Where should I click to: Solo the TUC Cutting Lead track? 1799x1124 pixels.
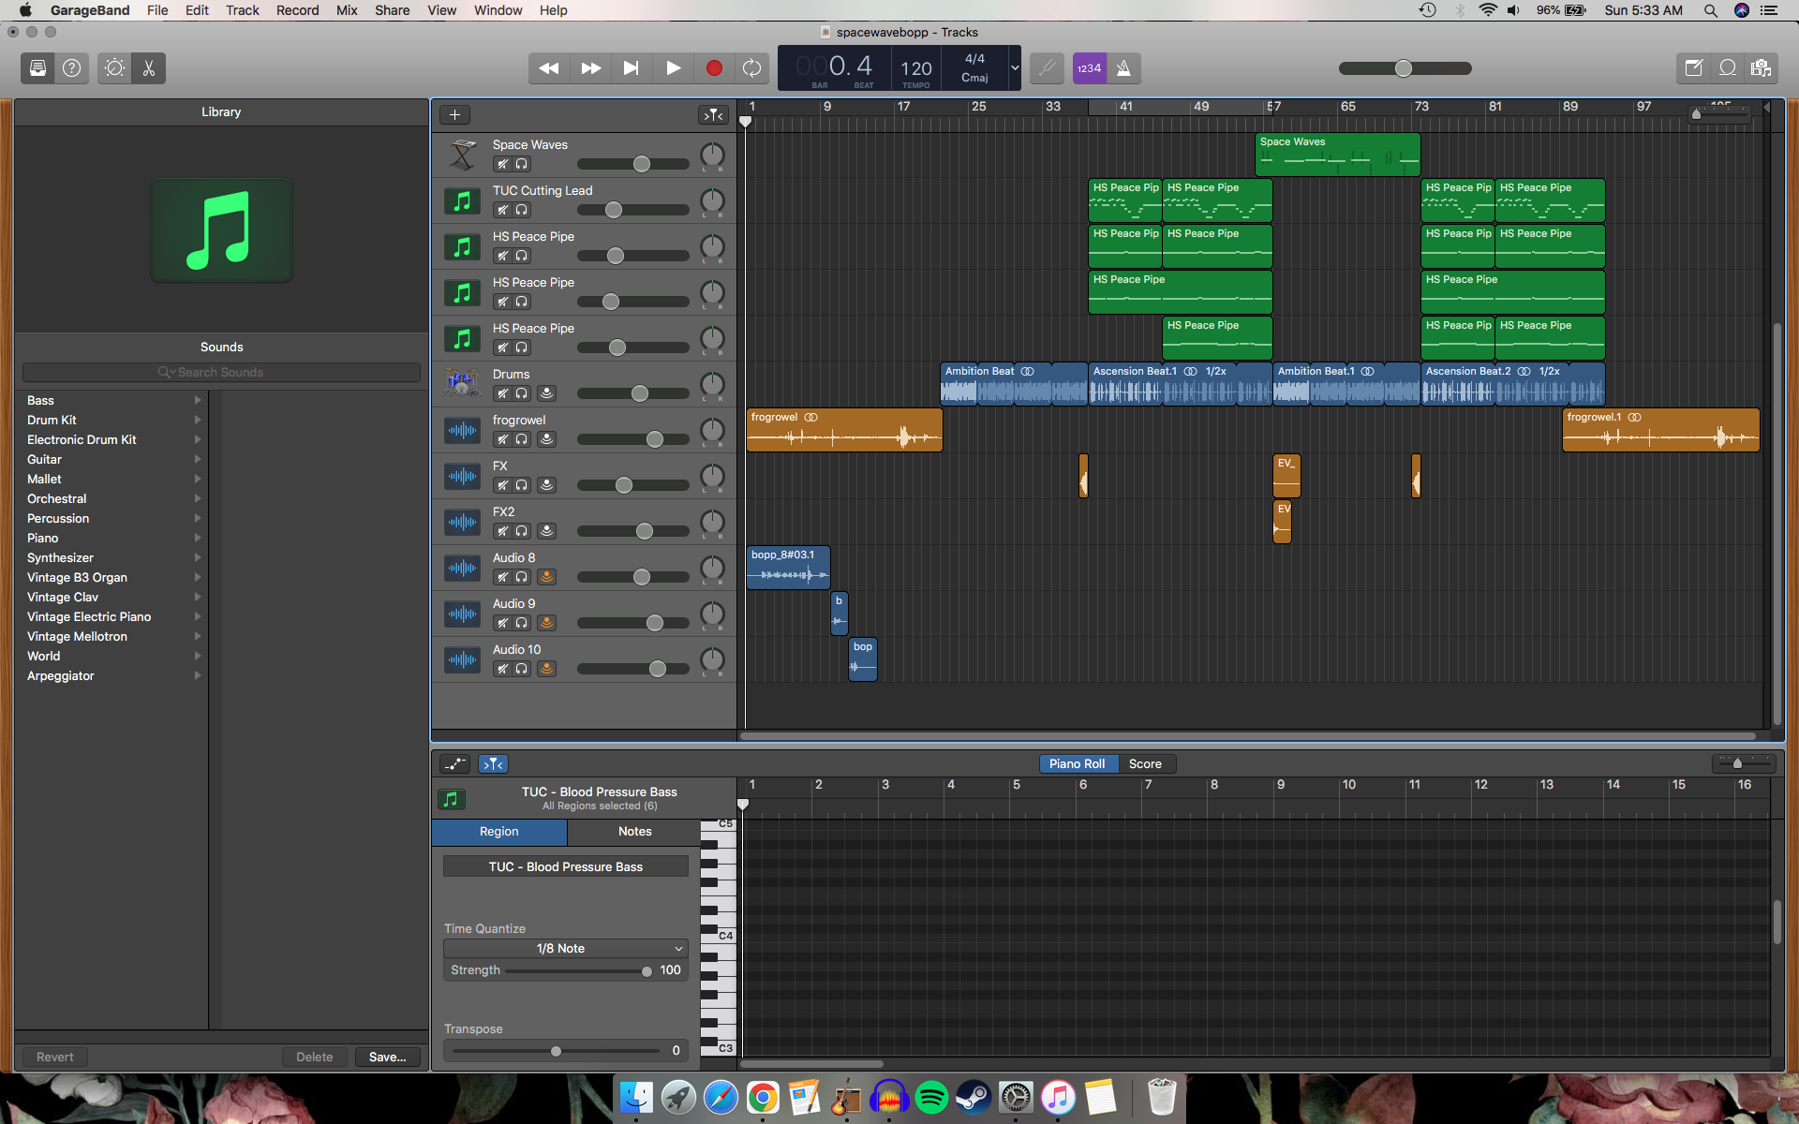(x=521, y=210)
